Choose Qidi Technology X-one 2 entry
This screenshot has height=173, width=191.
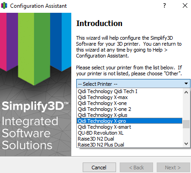click(129, 109)
